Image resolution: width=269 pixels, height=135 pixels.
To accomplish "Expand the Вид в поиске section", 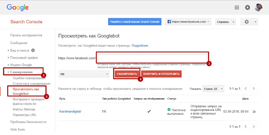I will tap(20, 50).
